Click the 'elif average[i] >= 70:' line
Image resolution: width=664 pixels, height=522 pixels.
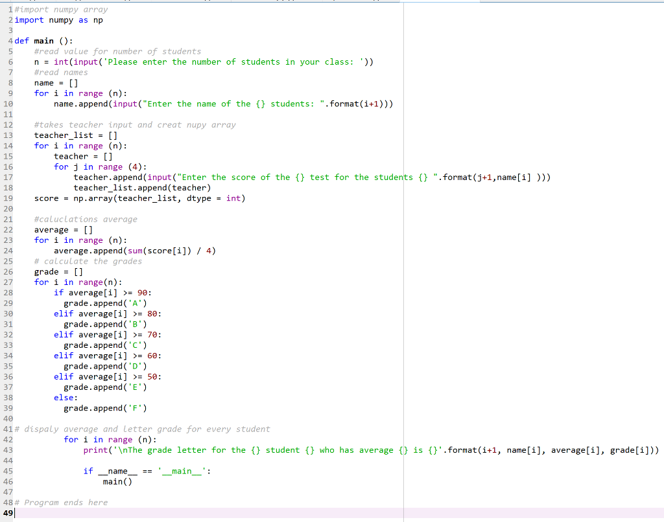(x=108, y=335)
